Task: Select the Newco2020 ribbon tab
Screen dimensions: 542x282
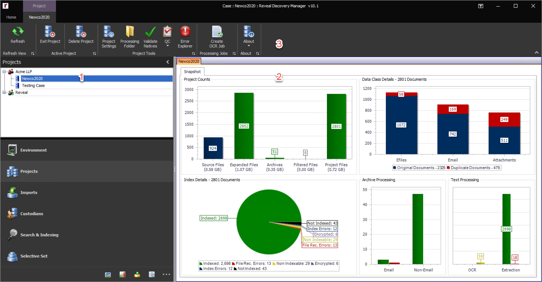Action: (39, 17)
